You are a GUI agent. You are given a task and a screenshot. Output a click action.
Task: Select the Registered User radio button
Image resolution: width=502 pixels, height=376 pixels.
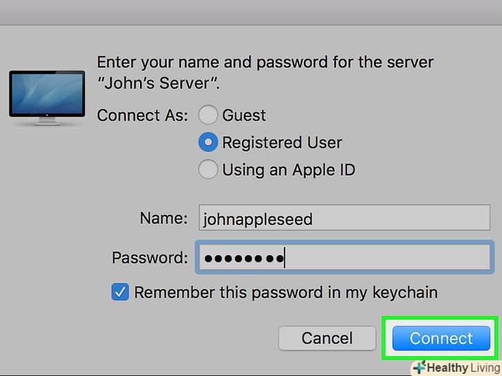209,143
